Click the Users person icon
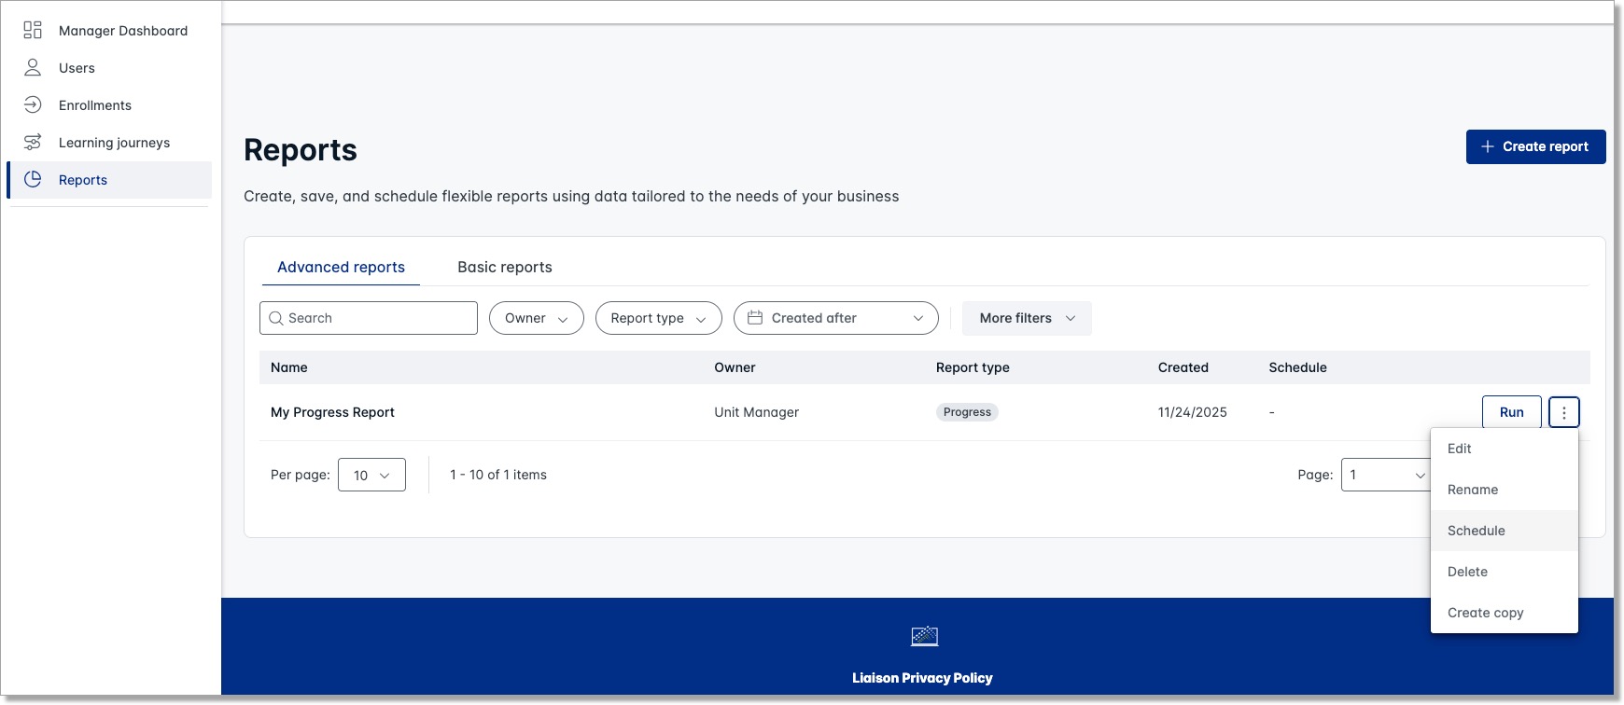1624x705 pixels. (33, 67)
